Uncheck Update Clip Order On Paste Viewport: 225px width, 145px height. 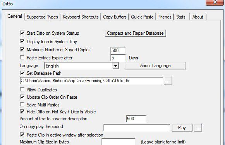point(22,97)
